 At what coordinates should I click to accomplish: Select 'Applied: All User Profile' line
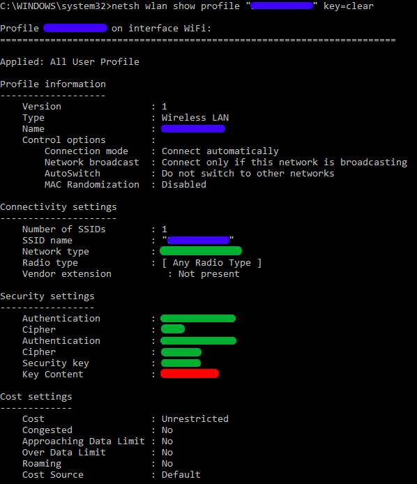70,62
